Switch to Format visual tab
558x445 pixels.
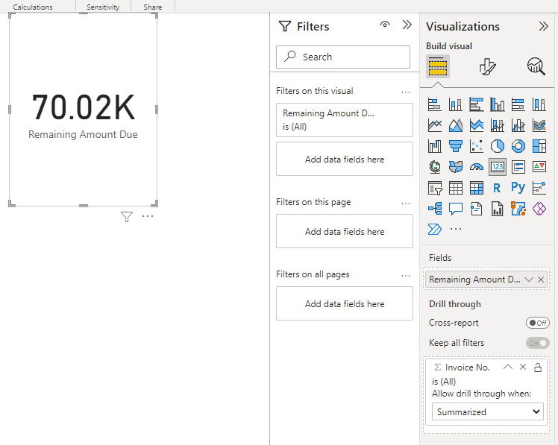487,66
